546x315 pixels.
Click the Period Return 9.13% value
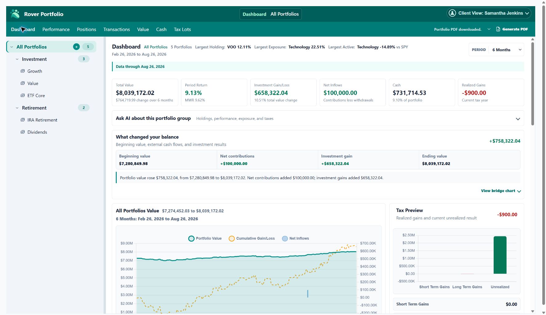pyautogui.click(x=193, y=93)
